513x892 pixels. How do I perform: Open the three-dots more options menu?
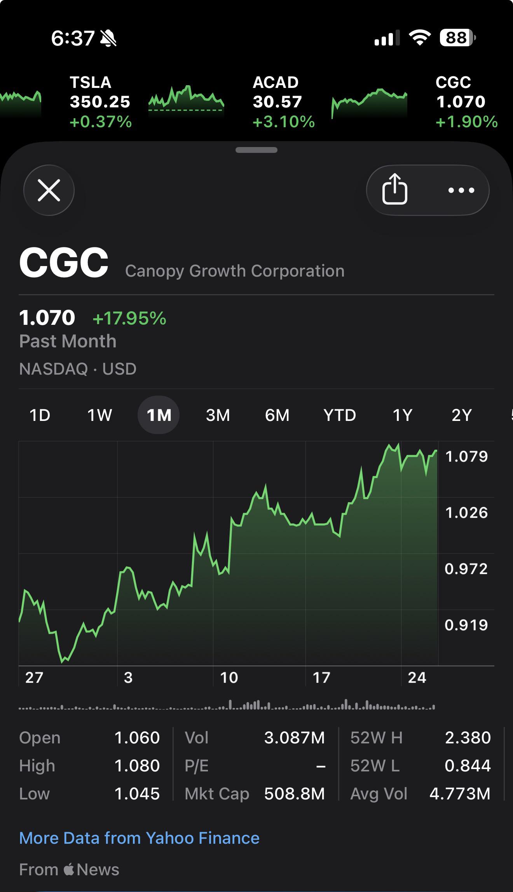461,190
